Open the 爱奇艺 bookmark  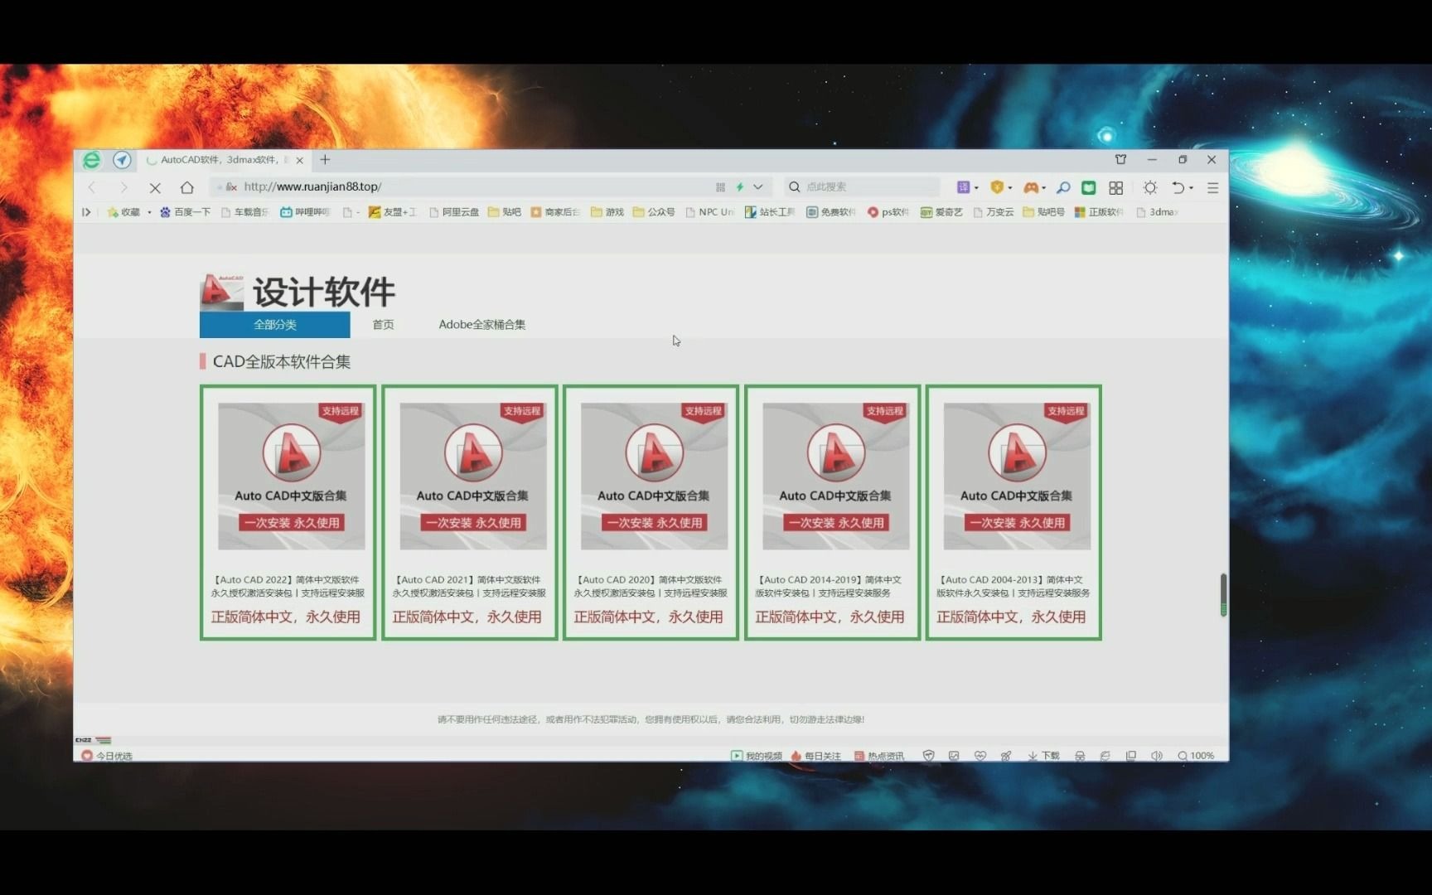tap(941, 212)
